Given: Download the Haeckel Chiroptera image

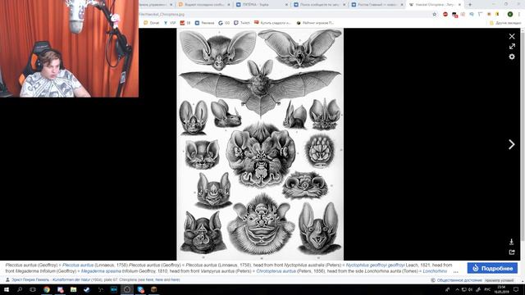Looking at the screenshot, I should point(511,242).
